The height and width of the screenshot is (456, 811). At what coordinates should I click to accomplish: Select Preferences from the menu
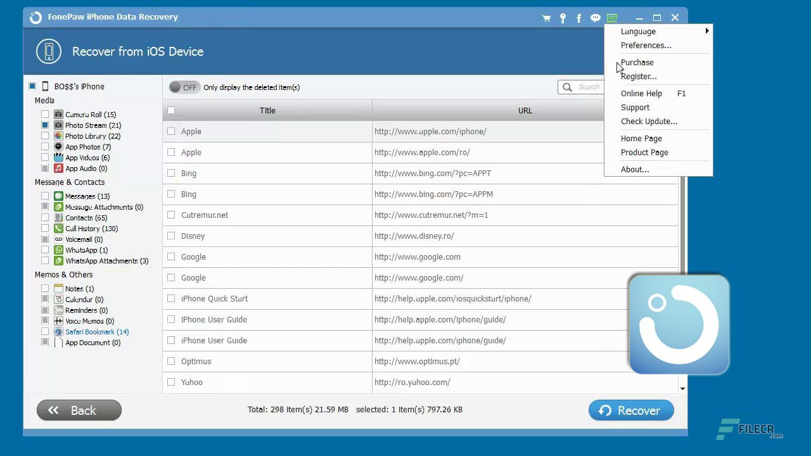[646, 45]
